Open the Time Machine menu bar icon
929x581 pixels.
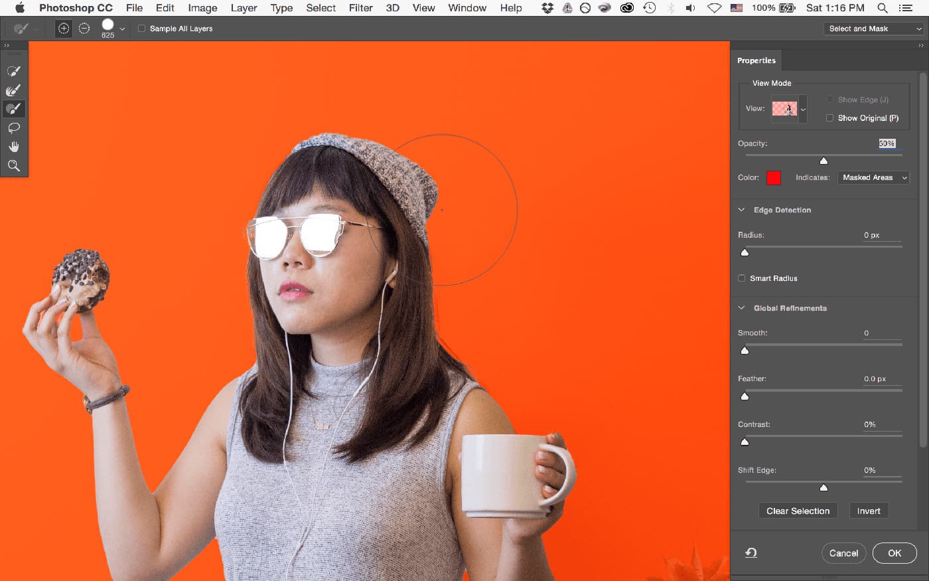point(649,8)
